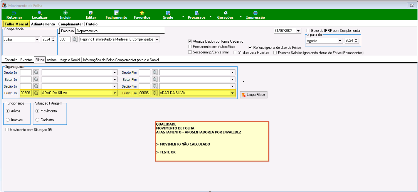Click the Setor Ini lookup magnifier

36,80
